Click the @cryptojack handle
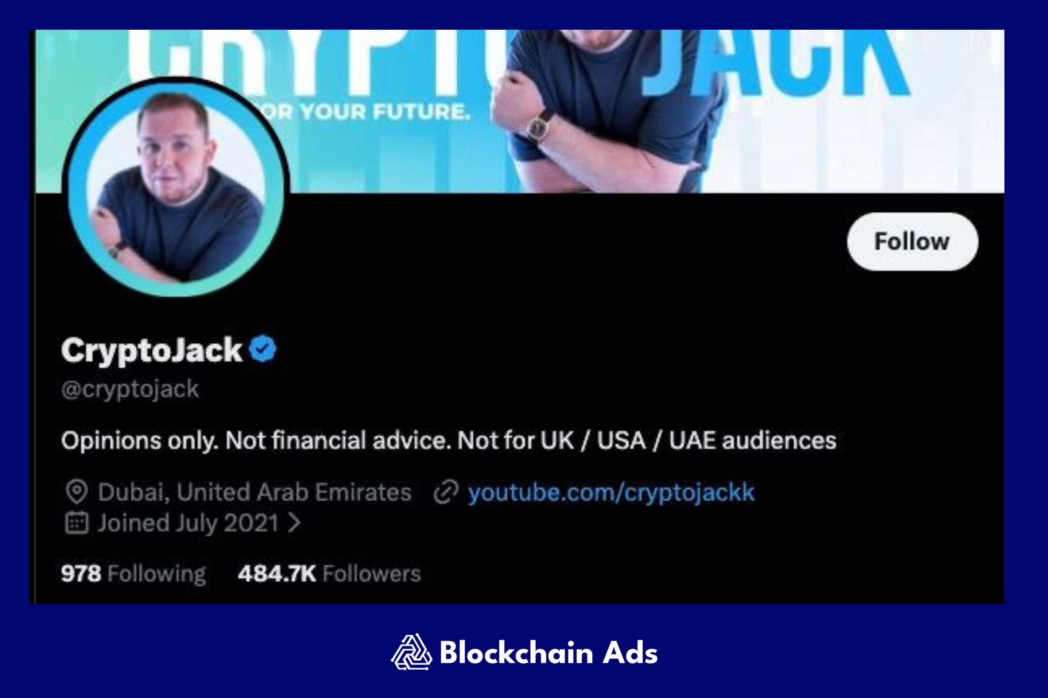Image resolution: width=1048 pixels, height=698 pixels. coord(130,389)
